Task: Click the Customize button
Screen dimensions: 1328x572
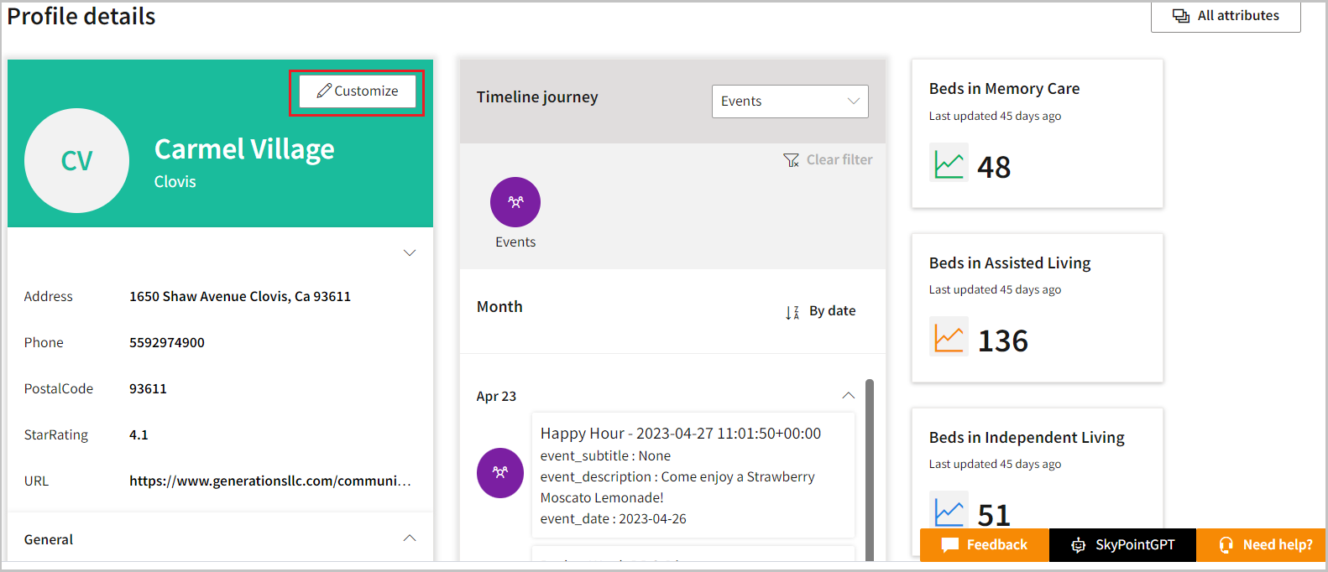Action: (x=358, y=91)
